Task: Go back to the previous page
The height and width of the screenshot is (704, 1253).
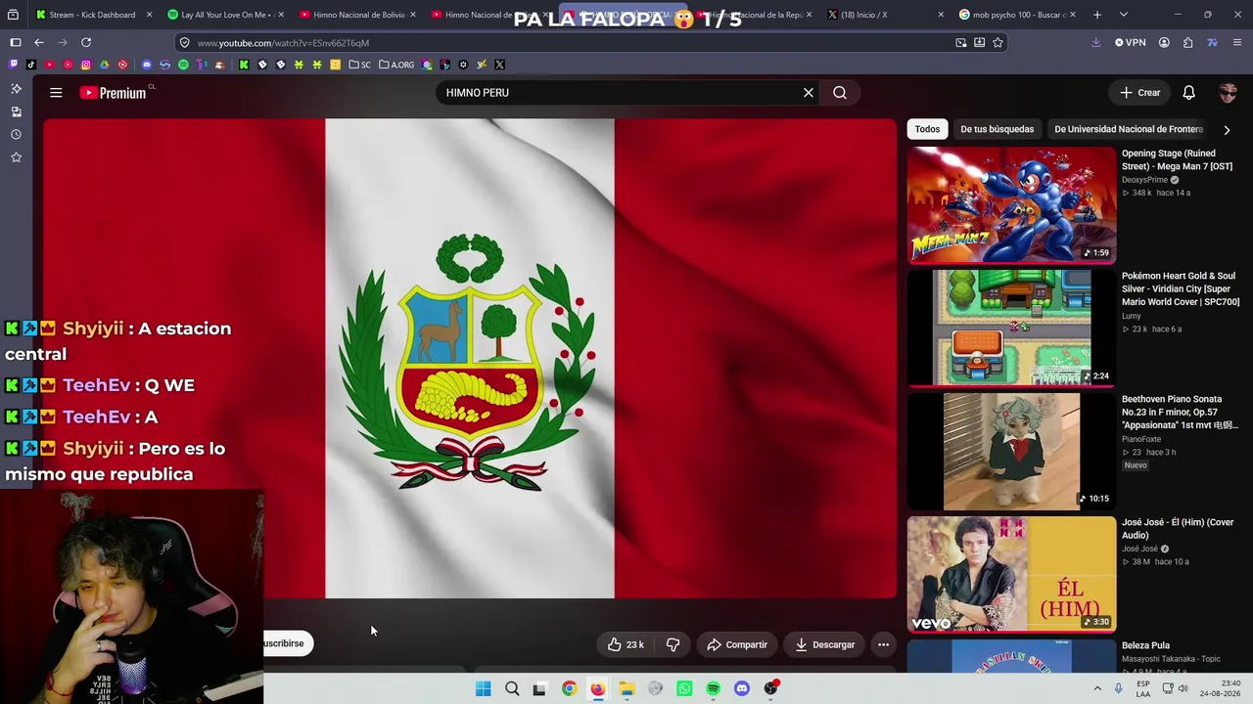Action: tap(39, 43)
